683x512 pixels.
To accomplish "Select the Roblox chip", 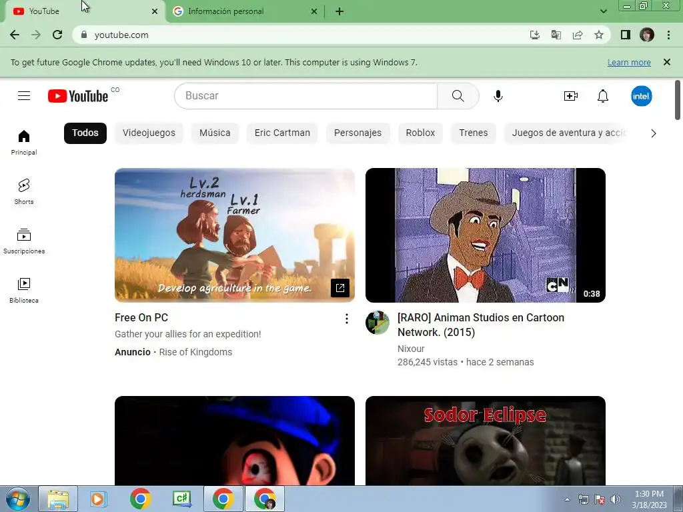I will point(420,133).
